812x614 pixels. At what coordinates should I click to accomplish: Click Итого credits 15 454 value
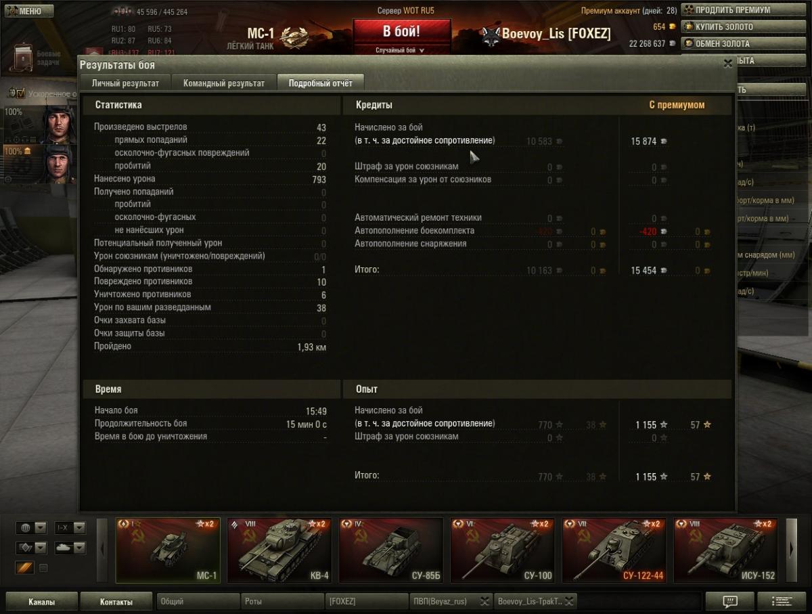pyautogui.click(x=644, y=270)
